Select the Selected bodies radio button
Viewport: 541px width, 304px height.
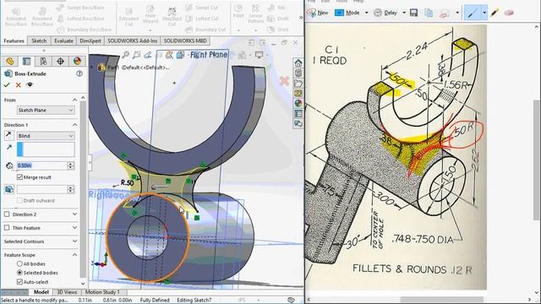click(x=19, y=273)
